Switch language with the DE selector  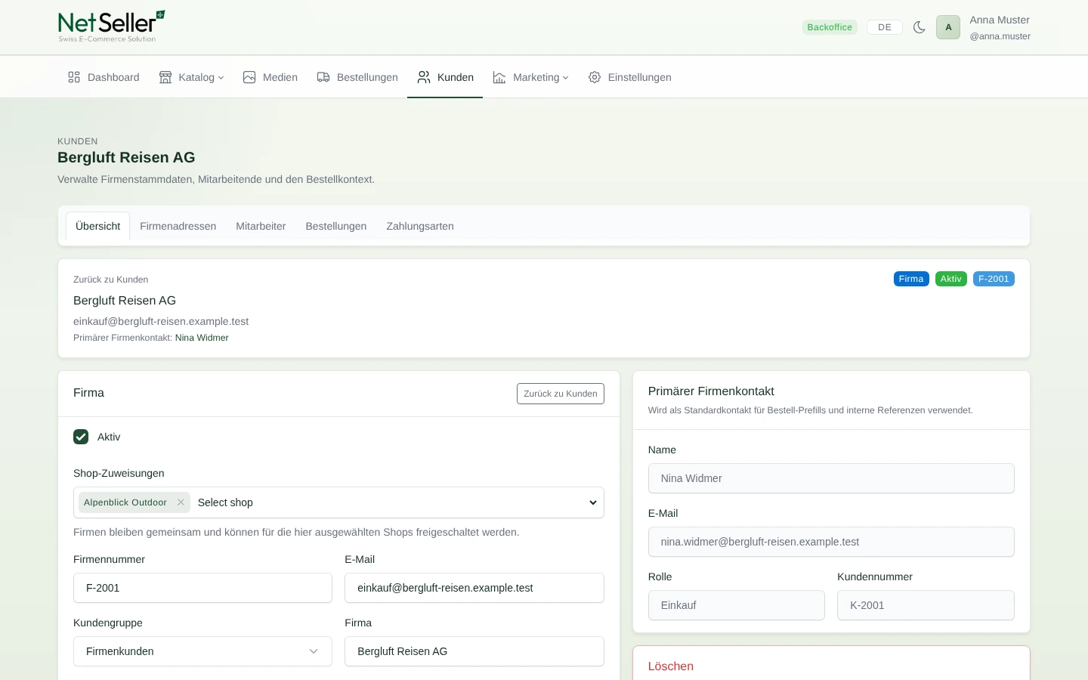tap(885, 27)
